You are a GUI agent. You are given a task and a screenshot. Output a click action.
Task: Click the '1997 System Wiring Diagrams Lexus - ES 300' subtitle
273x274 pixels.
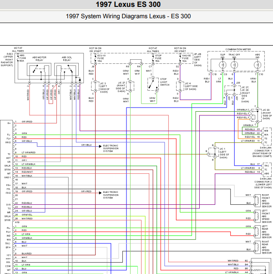pos(128,16)
